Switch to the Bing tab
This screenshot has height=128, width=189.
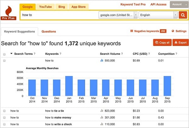point(62,7)
